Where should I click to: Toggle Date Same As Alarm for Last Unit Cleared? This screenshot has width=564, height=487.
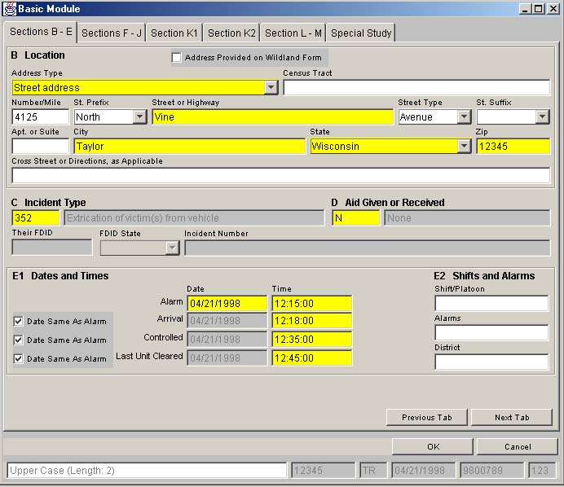click(19, 358)
